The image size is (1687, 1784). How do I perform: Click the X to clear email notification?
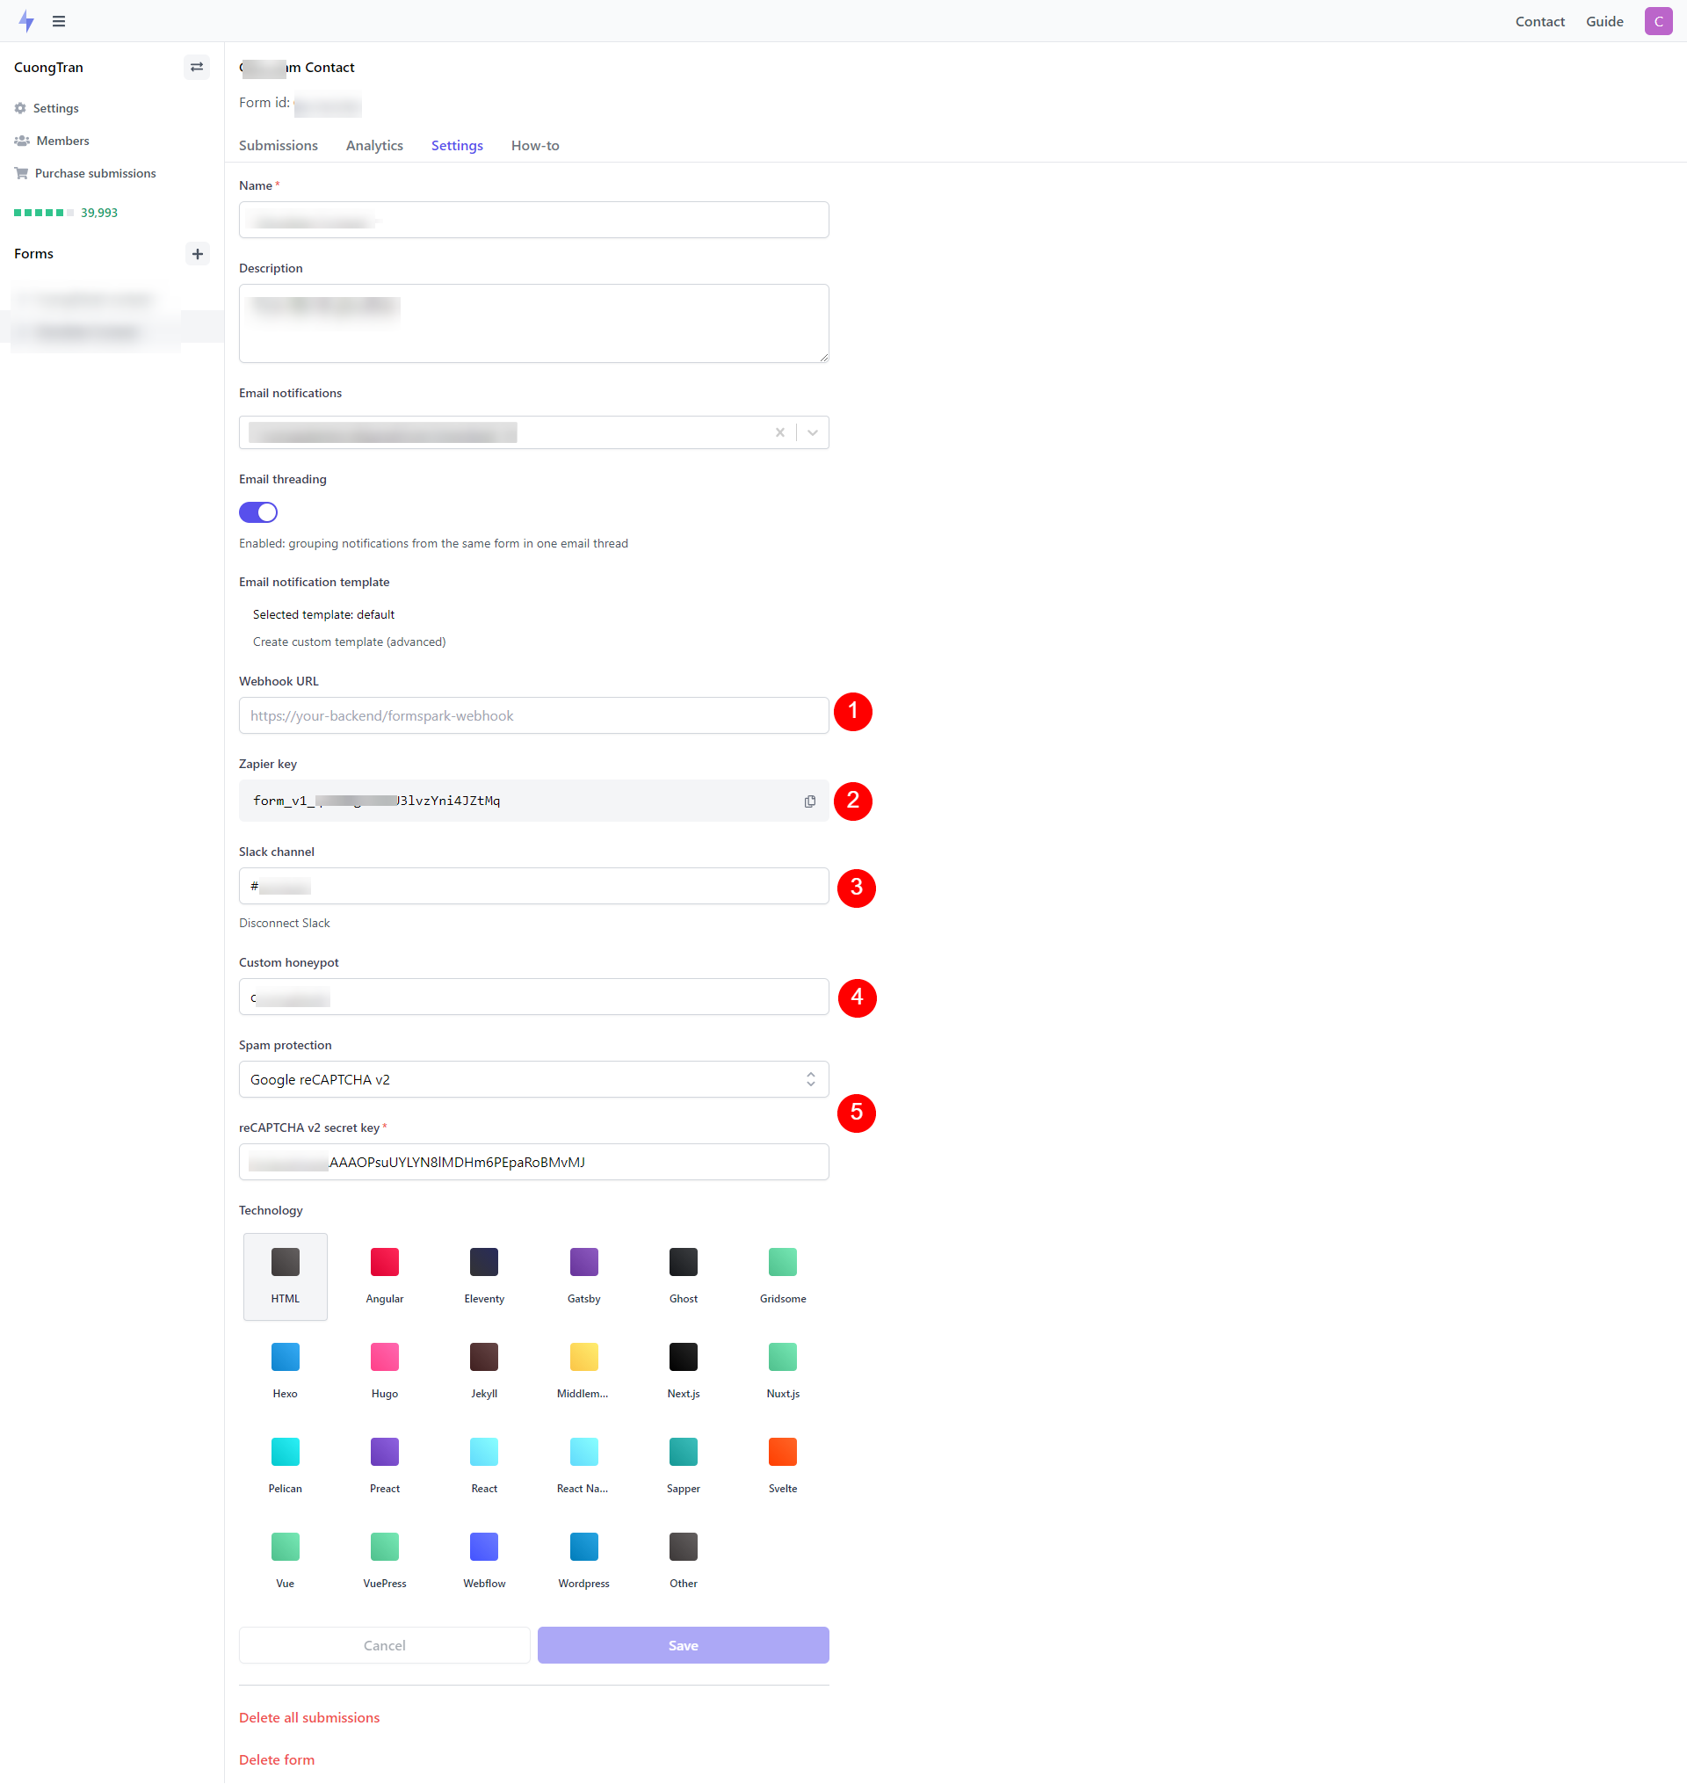click(x=780, y=431)
